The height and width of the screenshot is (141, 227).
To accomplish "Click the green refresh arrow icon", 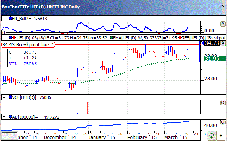I will click(x=211, y=136).
